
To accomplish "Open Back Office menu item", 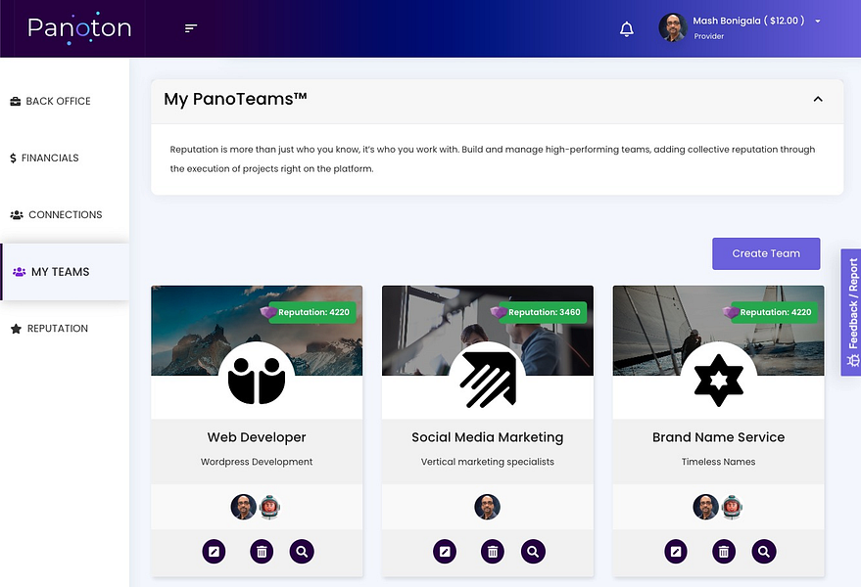I will coord(65,101).
